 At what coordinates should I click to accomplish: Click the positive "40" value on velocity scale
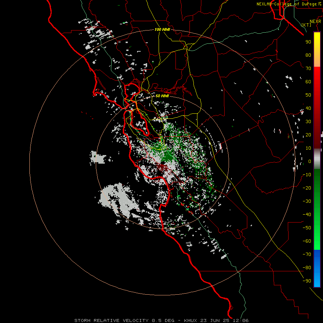coord(308,108)
